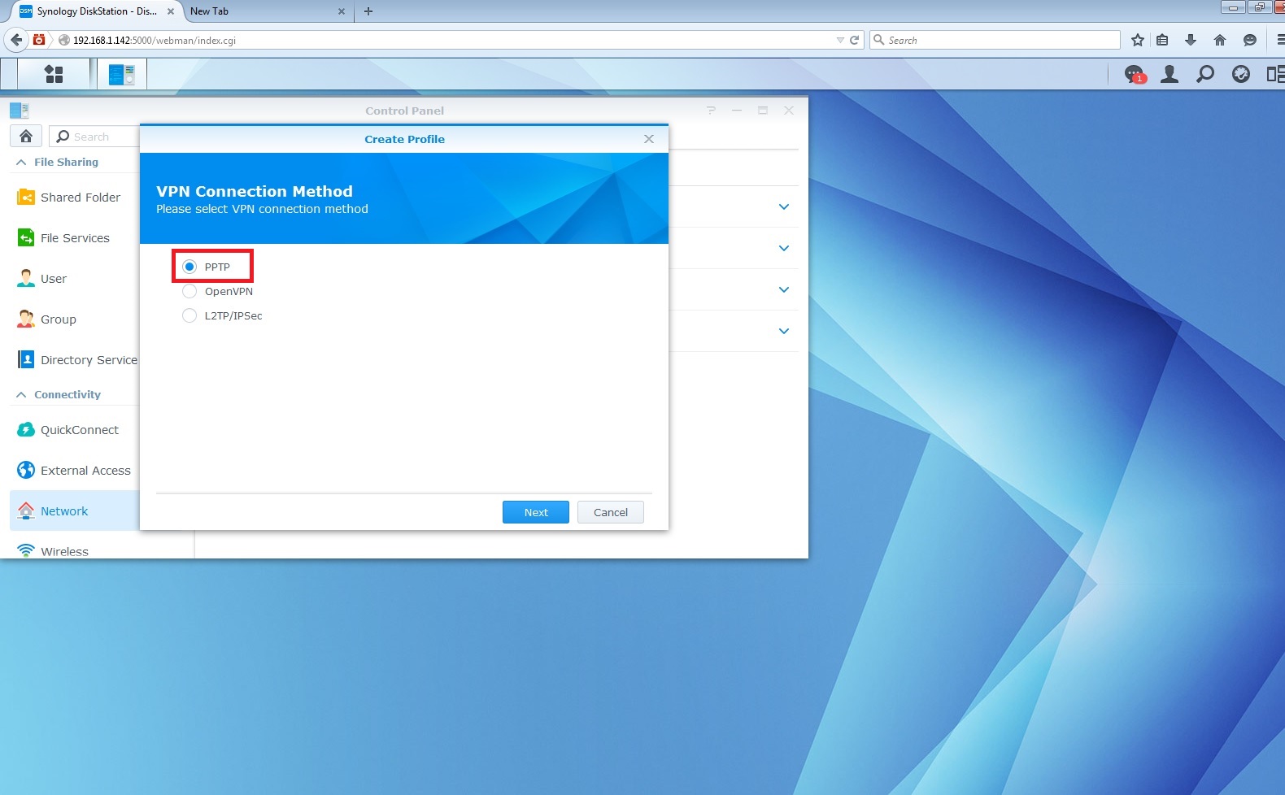
Task: Select the L2TP/IPSec radio button
Action: click(x=189, y=315)
